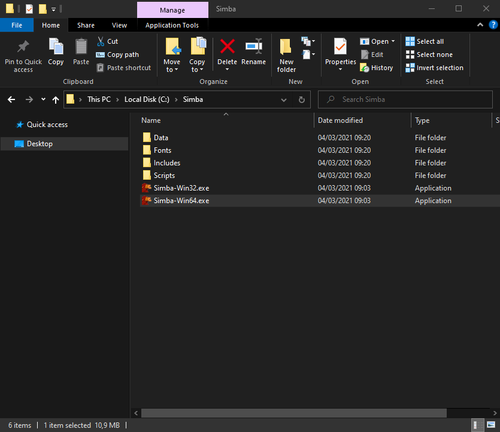Go back with the left arrow
The image size is (500, 432).
tap(11, 99)
